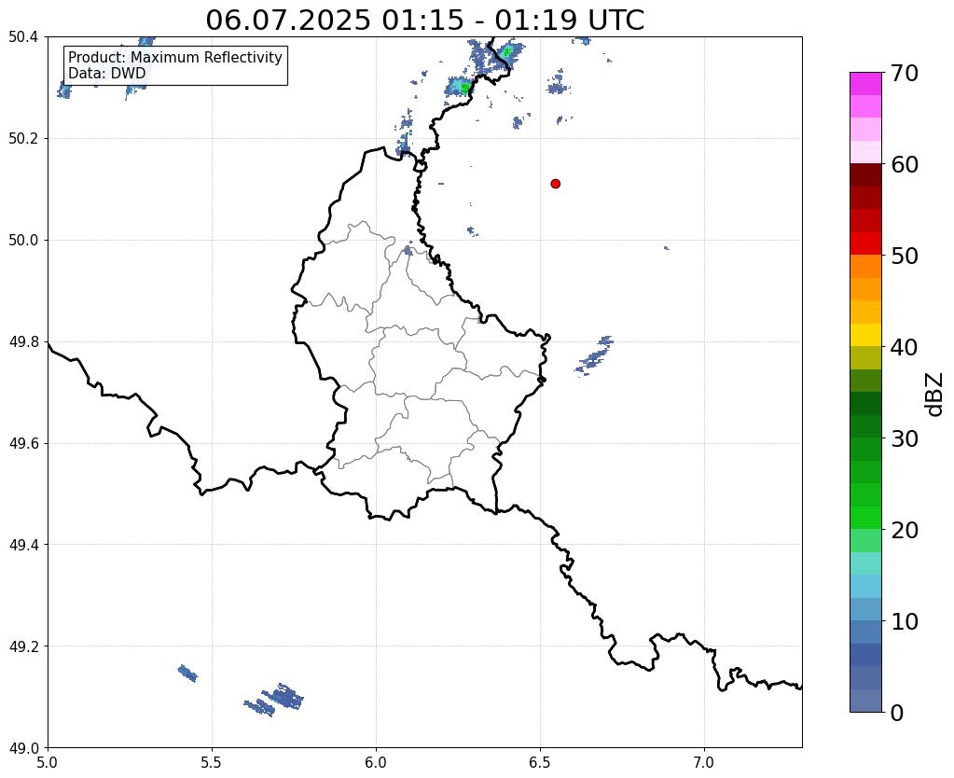
Task: Click longitude axis label 5.0
Action: [x=48, y=762]
